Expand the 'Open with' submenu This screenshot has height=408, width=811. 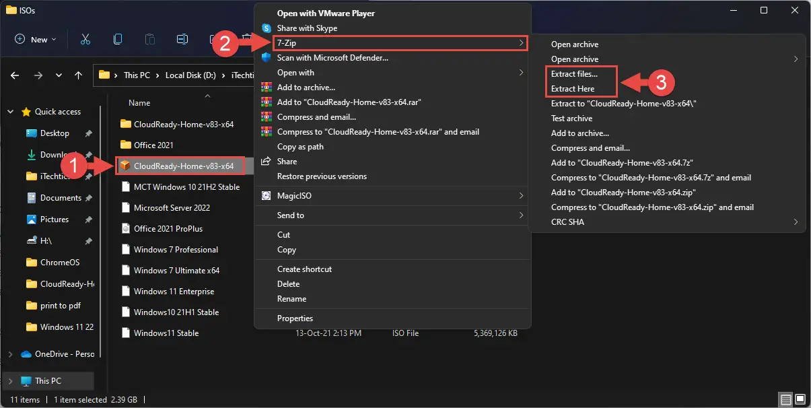[392, 73]
